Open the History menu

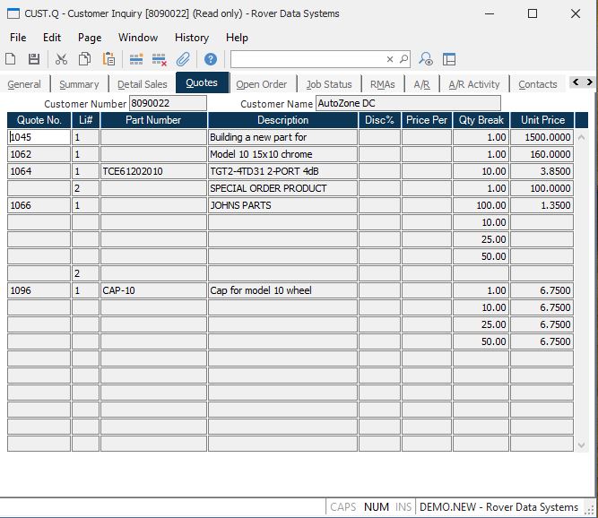[192, 38]
